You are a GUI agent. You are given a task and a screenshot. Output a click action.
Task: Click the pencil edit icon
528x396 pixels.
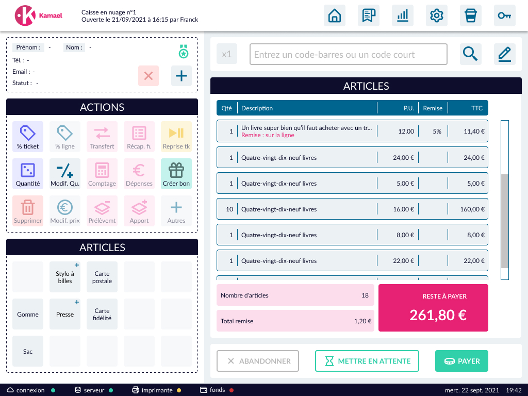click(504, 54)
